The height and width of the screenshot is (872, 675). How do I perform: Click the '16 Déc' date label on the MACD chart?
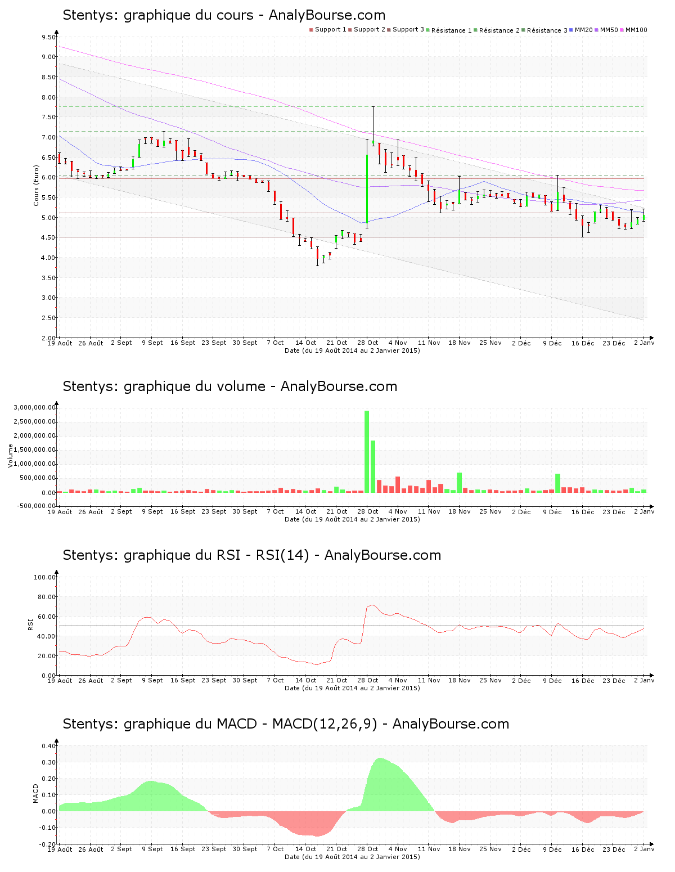point(583,849)
